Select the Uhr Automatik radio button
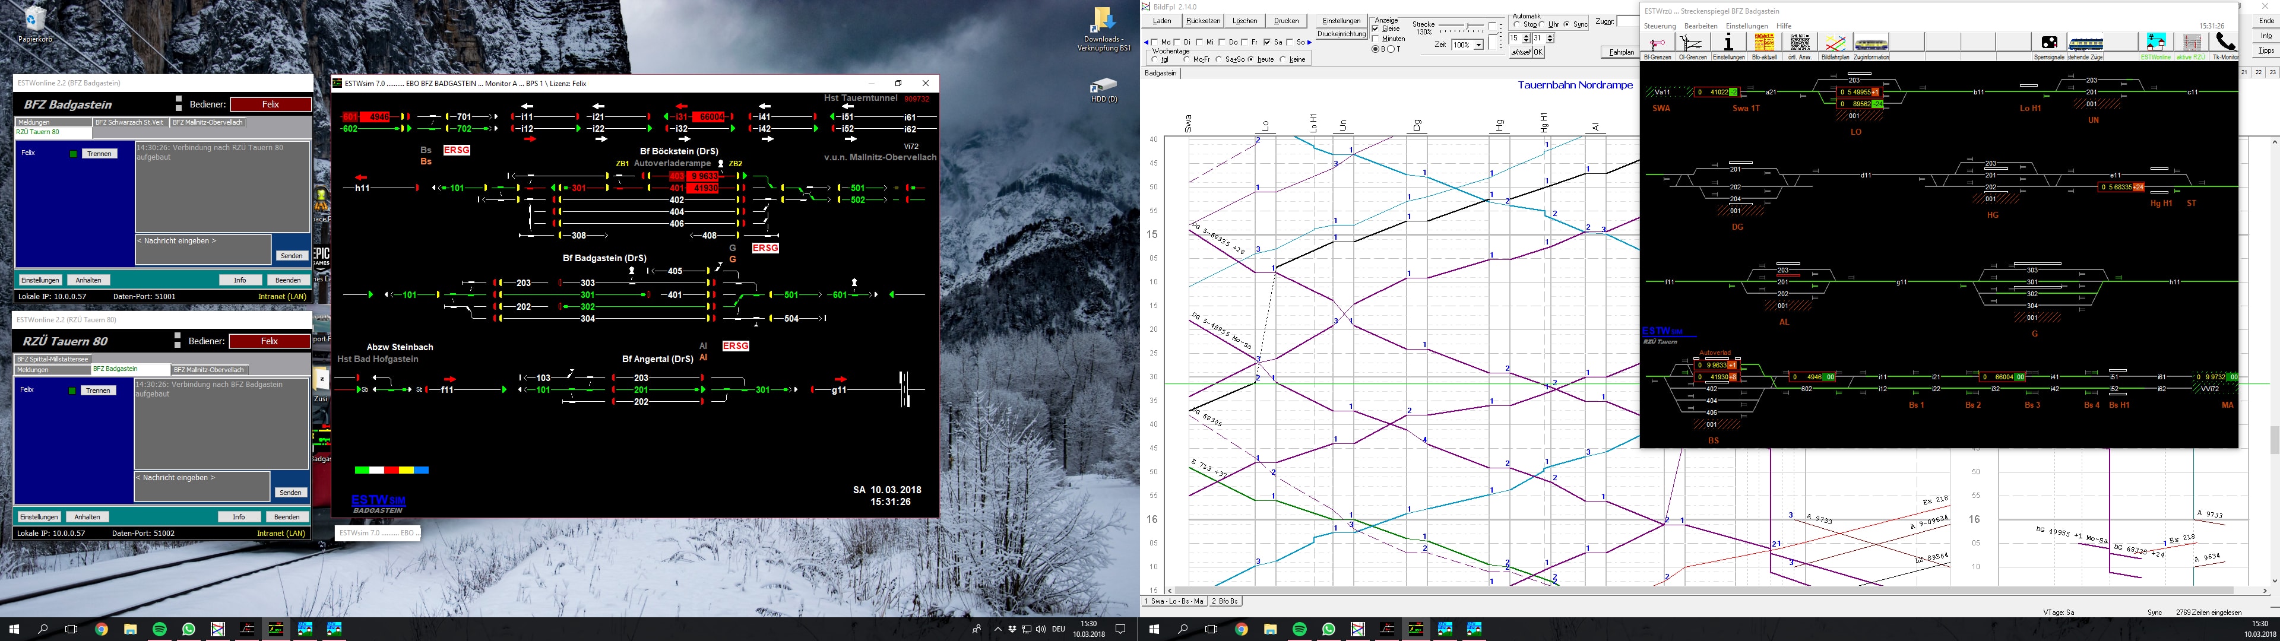The width and height of the screenshot is (2280, 641). click(x=1542, y=25)
